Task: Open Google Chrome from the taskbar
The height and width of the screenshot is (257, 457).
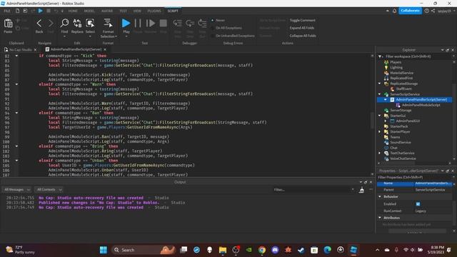Action: [262, 250]
